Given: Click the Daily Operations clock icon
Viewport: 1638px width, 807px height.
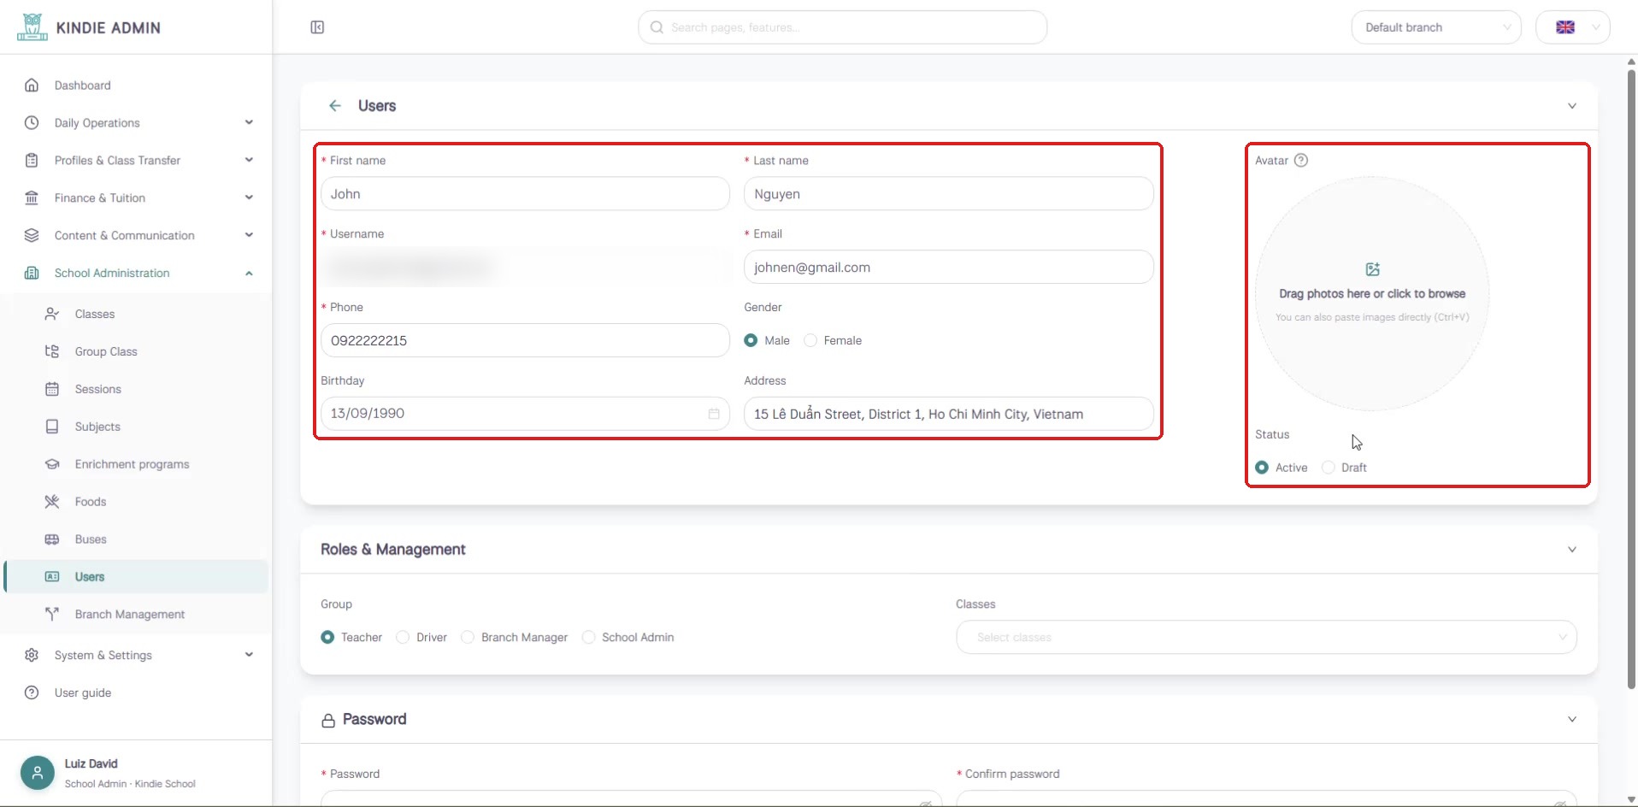Looking at the screenshot, I should pos(32,123).
